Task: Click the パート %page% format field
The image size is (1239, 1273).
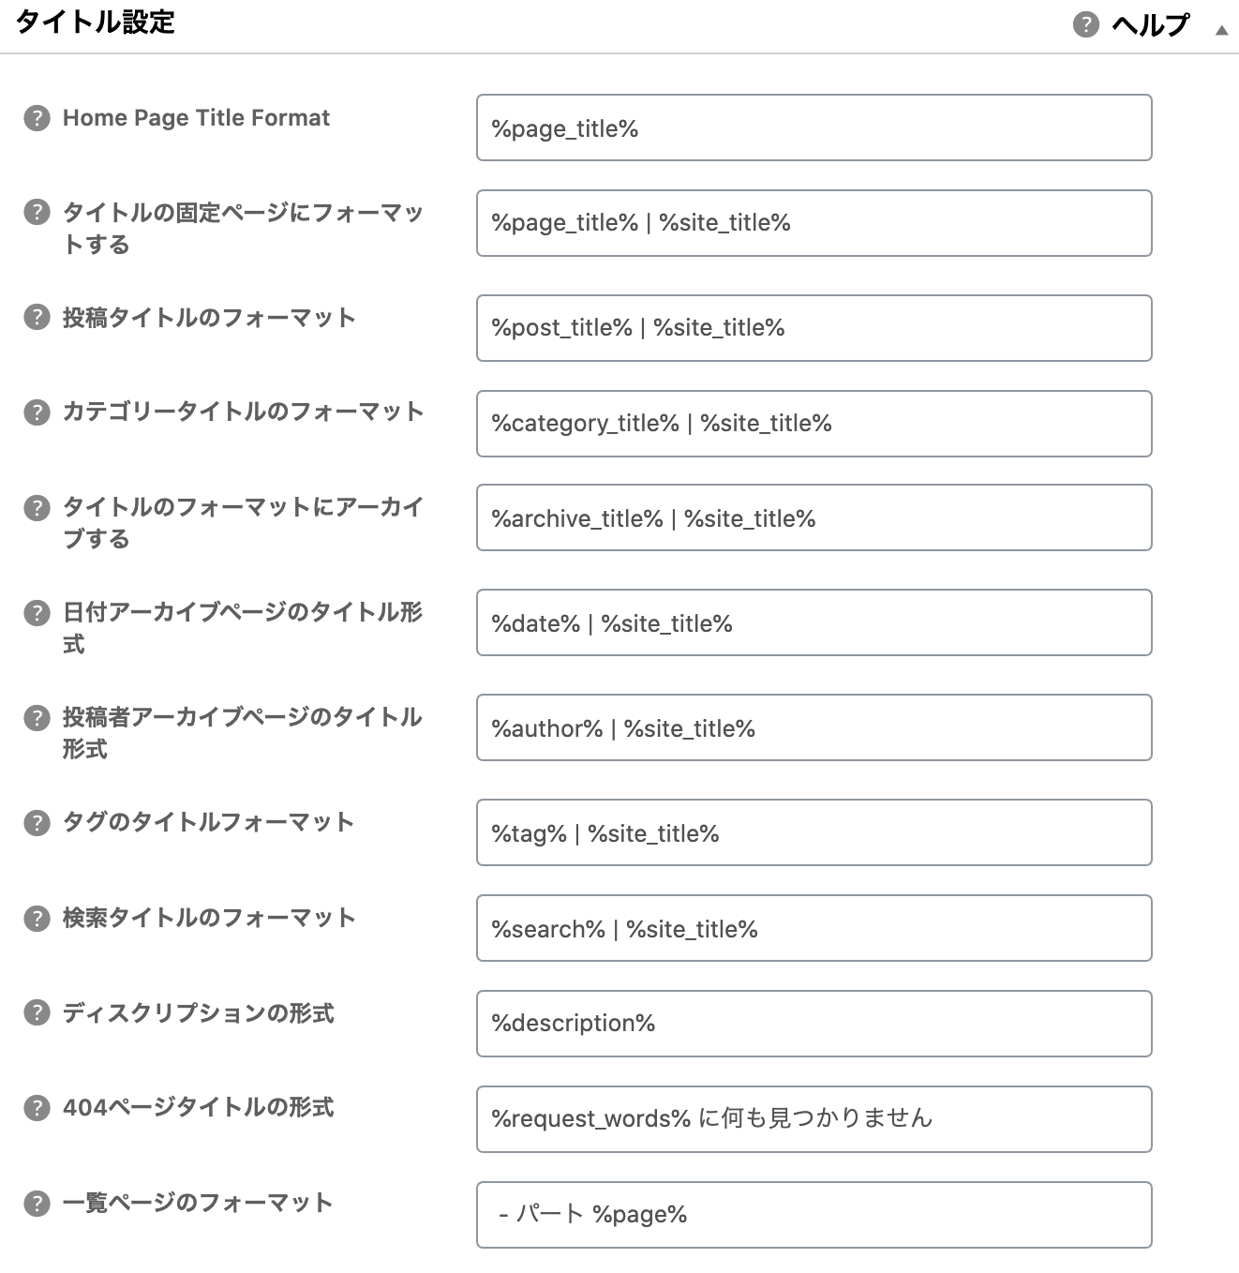Action: [814, 1215]
